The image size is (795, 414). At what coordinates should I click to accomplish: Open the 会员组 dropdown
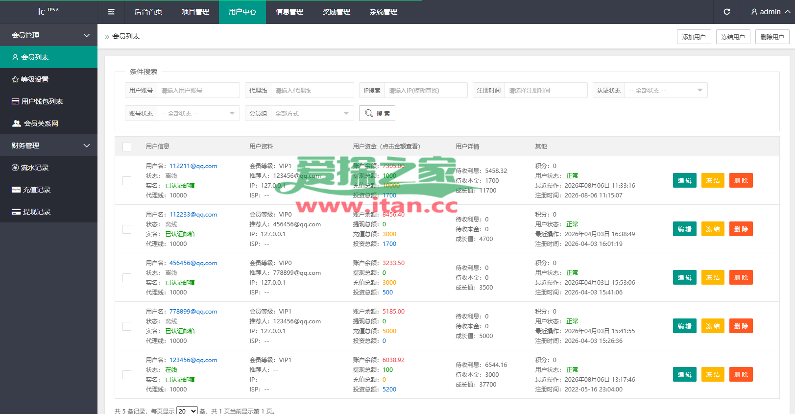tap(313, 113)
